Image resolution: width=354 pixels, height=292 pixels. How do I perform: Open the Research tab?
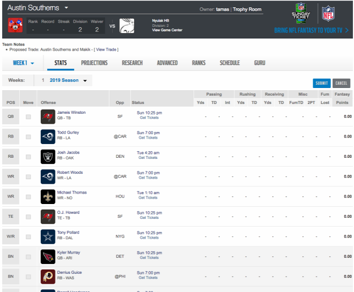click(132, 63)
